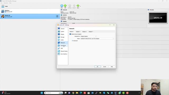Open the Windows Start menu
The height and width of the screenshot is (95, 169).
coord(42,93)
